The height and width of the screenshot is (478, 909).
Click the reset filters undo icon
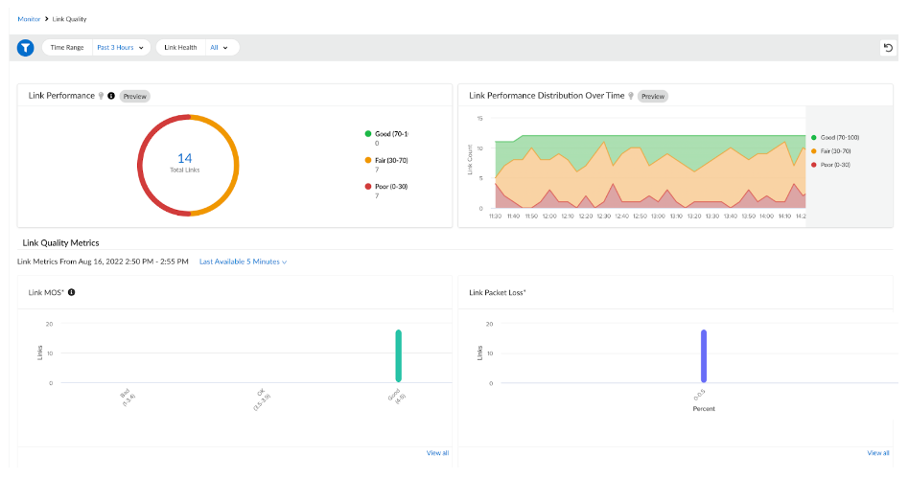tap(888, 48)
